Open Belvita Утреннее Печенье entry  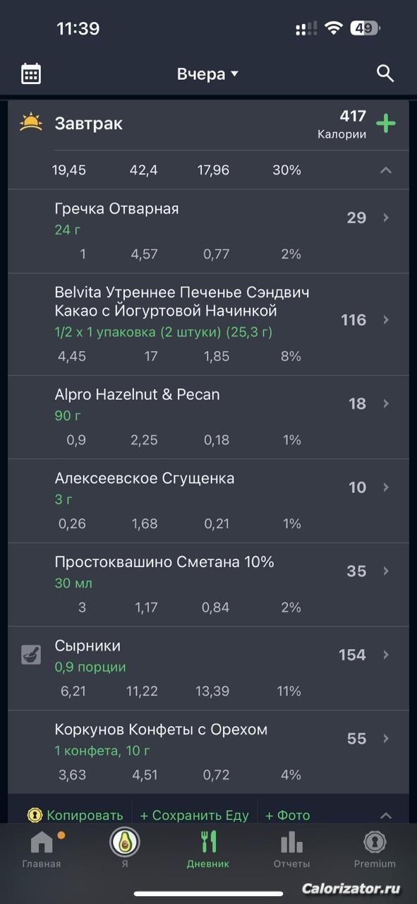pyautogui.click(x=208, y=324)
